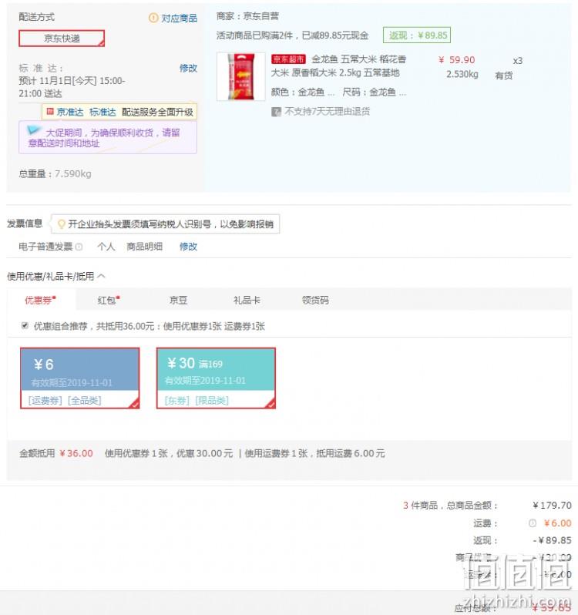
Task: Click the red icon before 京准达
Action: [50, 112]
